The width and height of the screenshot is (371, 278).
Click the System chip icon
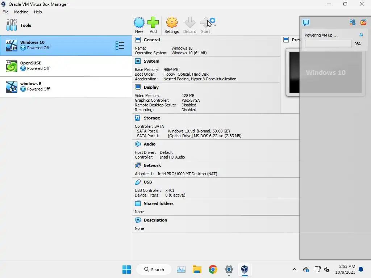point(138,61)
